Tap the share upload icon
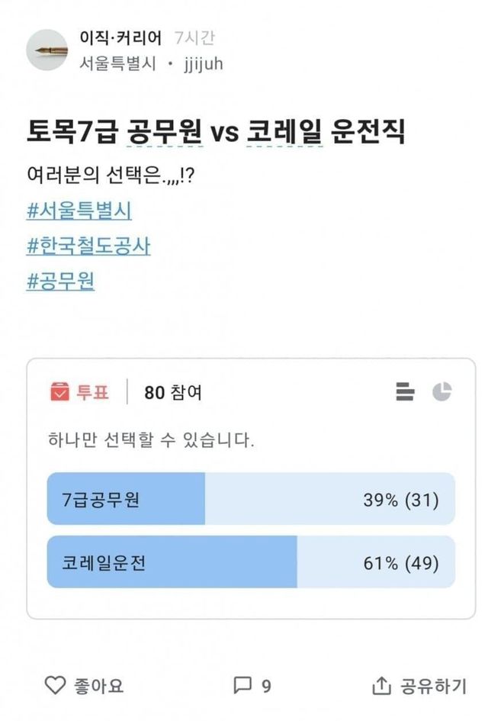The width and height of the screenshot is (488, 721). [380, 686]
